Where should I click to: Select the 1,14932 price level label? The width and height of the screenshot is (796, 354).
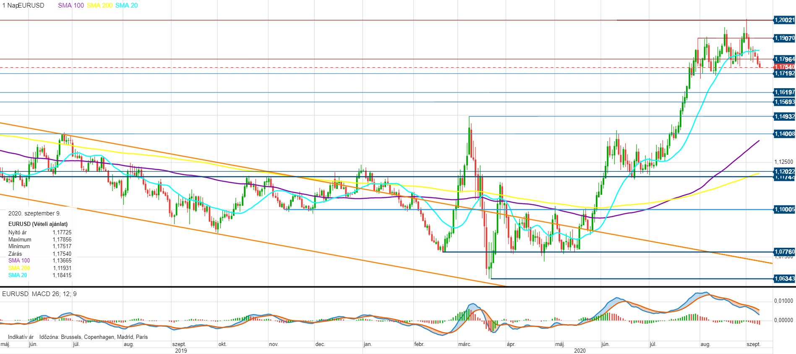coord(784,117)
